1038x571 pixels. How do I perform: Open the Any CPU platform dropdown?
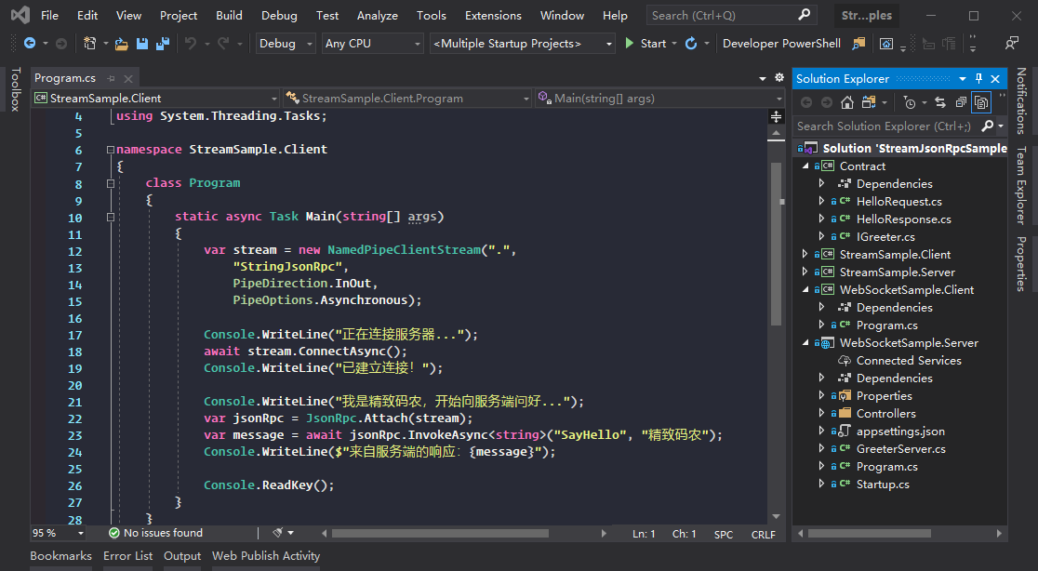pyautogui.click(x=372, y=43)
